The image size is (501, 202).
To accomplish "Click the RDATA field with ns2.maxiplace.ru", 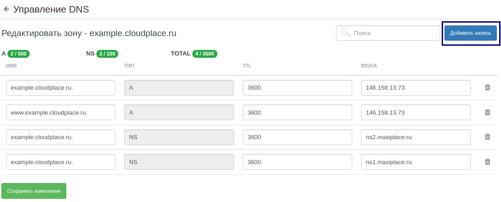I will (x=416, y=137).
